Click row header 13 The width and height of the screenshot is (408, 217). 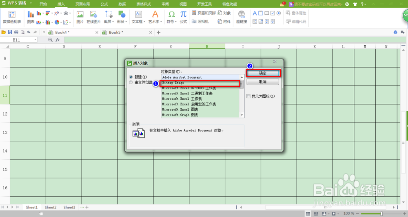tap(5, 132)
